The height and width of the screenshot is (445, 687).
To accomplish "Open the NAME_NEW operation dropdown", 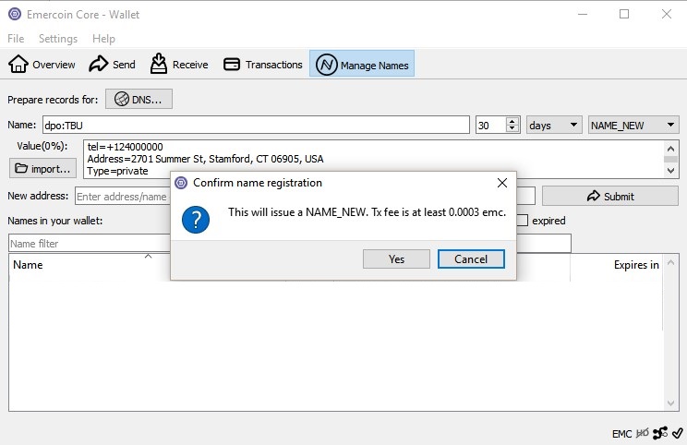I will [x=633, y=126].
